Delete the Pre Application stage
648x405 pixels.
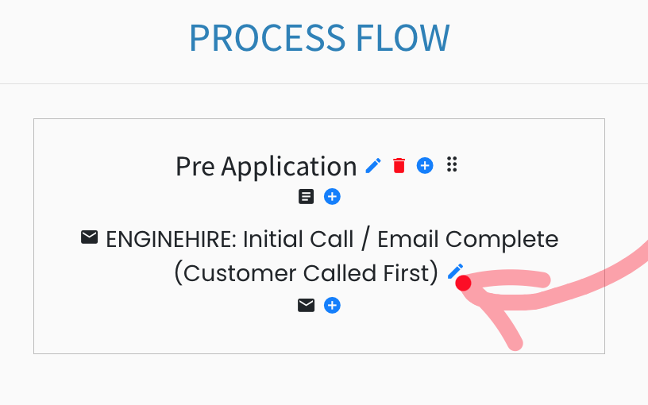(399, 165)
